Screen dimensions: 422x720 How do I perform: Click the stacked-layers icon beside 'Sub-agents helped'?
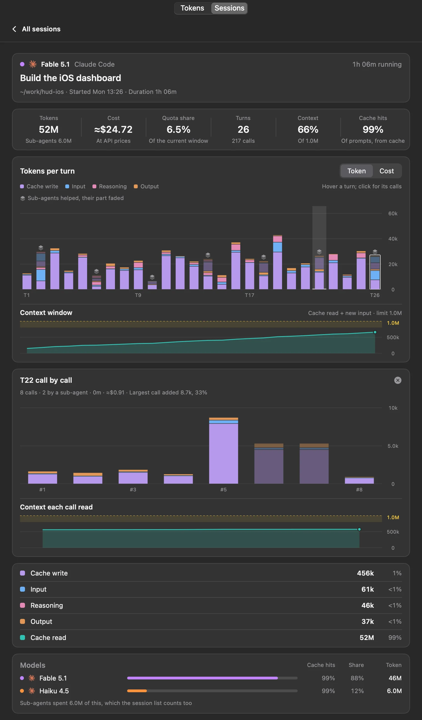(23, 198)
